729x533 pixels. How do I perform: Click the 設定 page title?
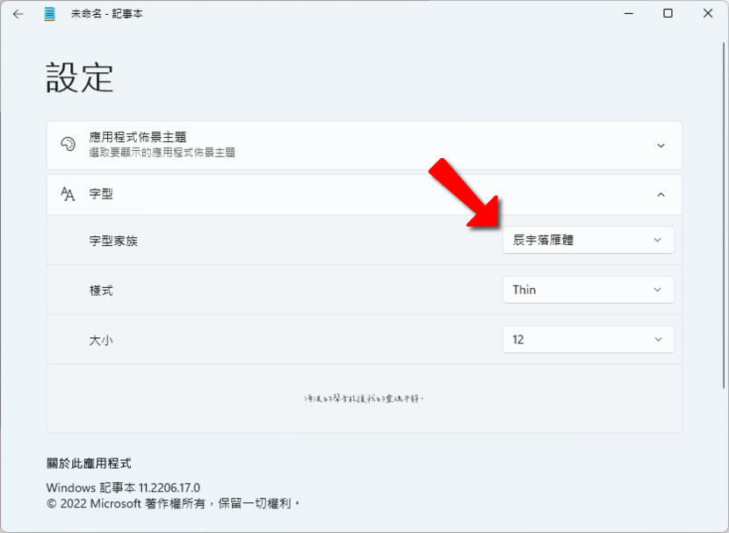click(x=80, y=77)
